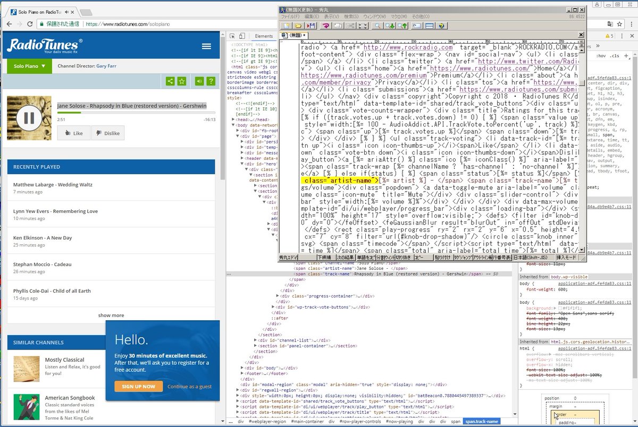Viewport: 638px width, 427px height.
Task: Click the track progress bar
Action: point(136,113)
